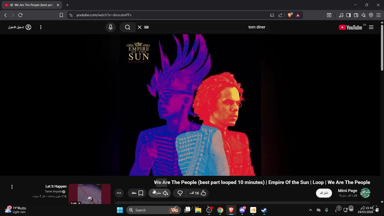
Task: Click the YouTube search magnifier button
Action: pos(127,27)
